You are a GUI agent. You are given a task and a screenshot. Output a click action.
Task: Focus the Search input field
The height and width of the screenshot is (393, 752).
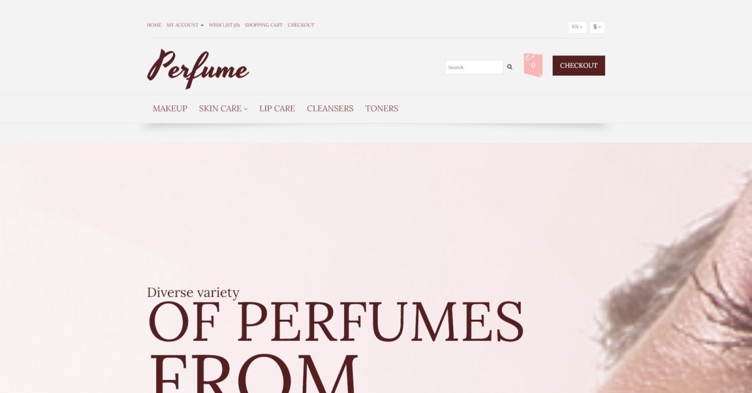[474, 67]
